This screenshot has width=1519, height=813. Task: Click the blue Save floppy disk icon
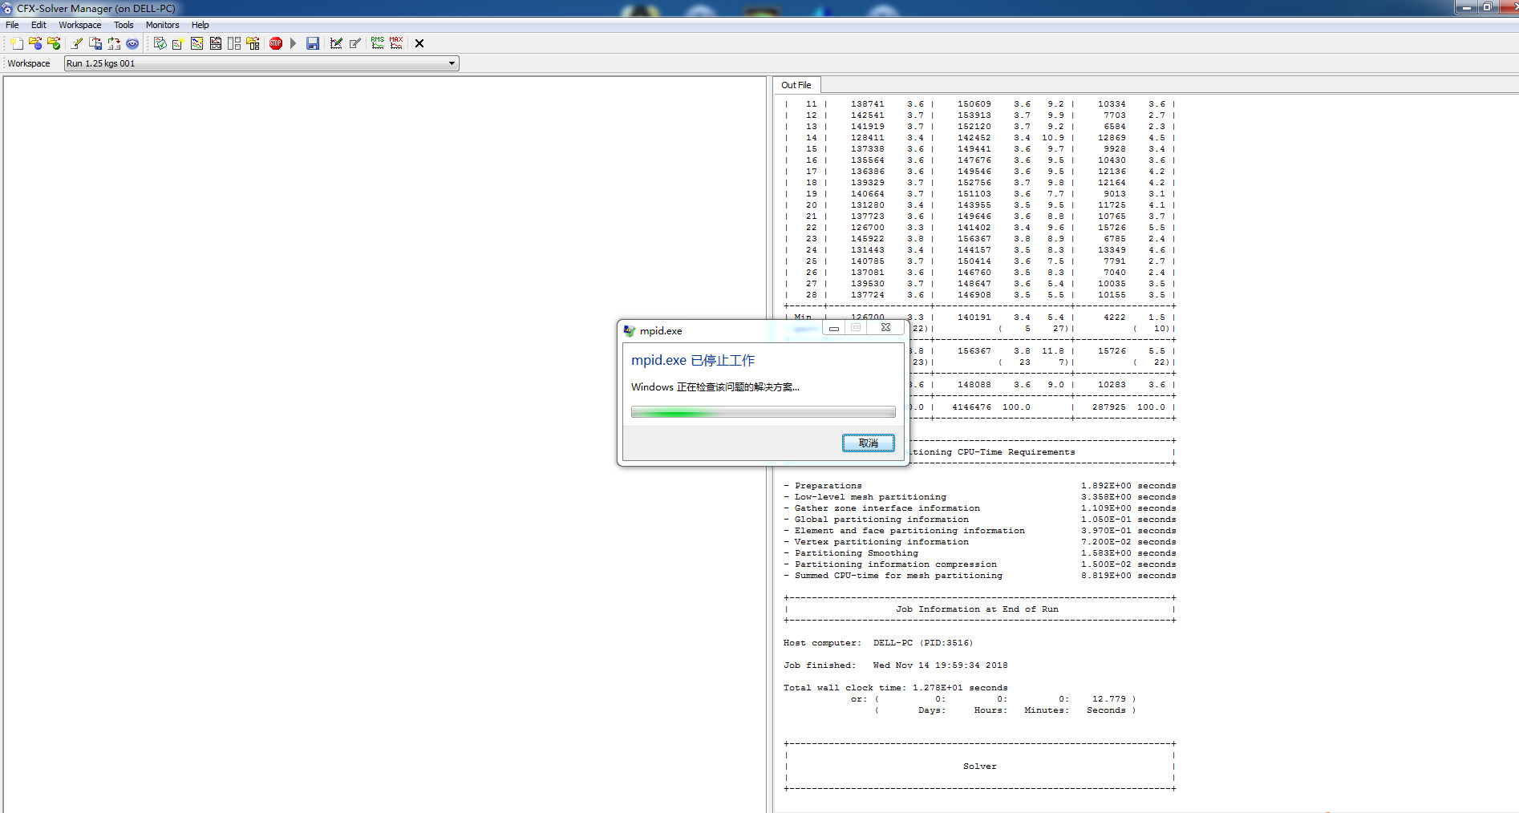tap(313, 43)
